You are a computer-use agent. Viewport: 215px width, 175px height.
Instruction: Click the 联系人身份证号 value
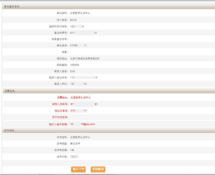point(84,78)
